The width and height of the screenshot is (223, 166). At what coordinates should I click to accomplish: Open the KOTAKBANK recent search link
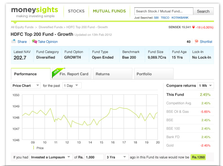click(x=180, y=17)
